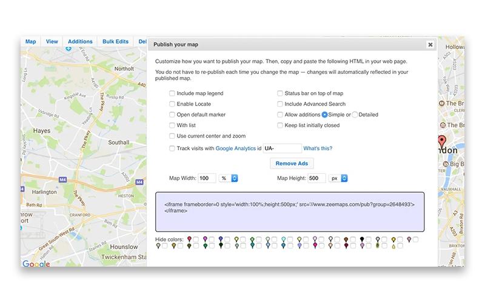This screenshot has width=485, height=303.
Task: Click the Southall label on the map
Action: point(118,142)
